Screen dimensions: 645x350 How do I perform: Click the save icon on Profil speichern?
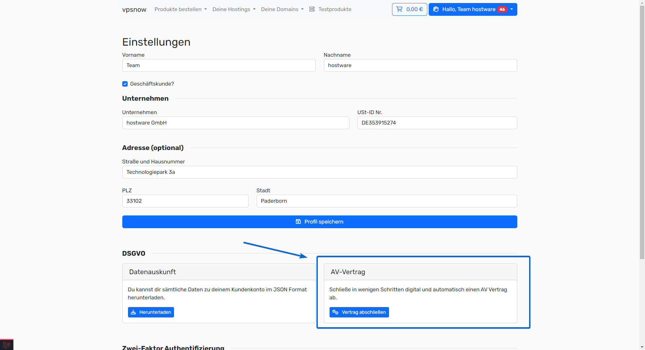point(298,222)
